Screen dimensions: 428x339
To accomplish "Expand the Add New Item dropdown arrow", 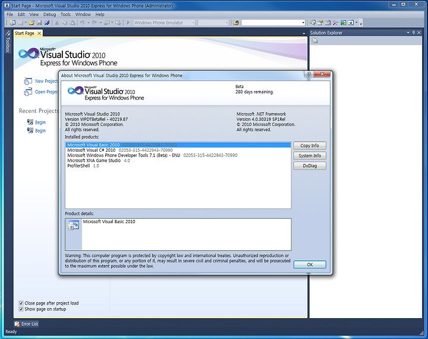I will 26,23.
